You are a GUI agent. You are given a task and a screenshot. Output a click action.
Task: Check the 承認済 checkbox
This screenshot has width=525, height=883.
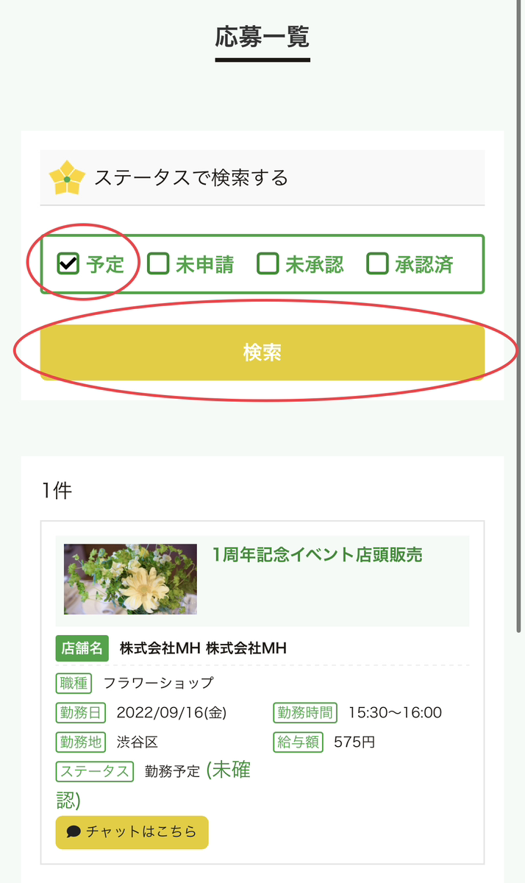376,263
